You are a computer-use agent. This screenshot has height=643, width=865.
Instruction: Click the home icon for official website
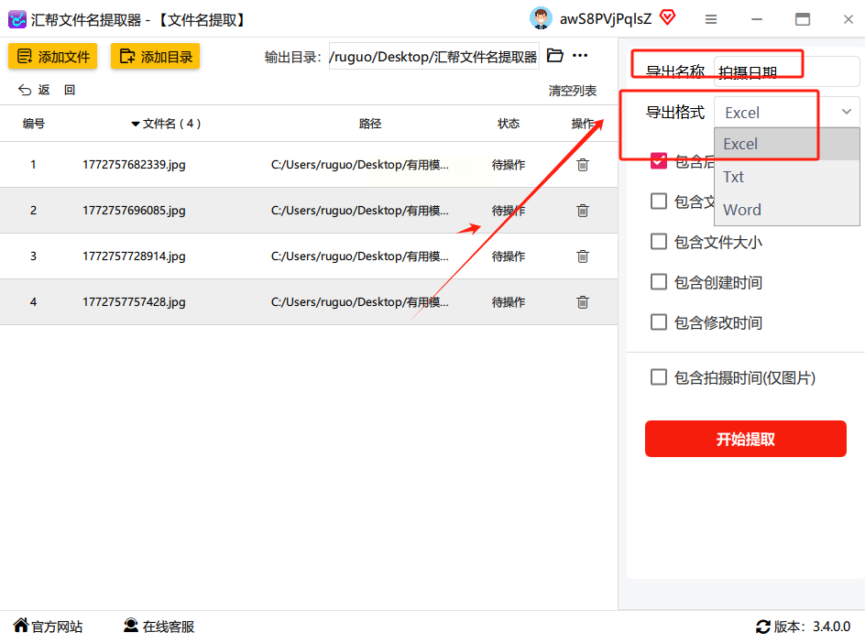[21, 625]
